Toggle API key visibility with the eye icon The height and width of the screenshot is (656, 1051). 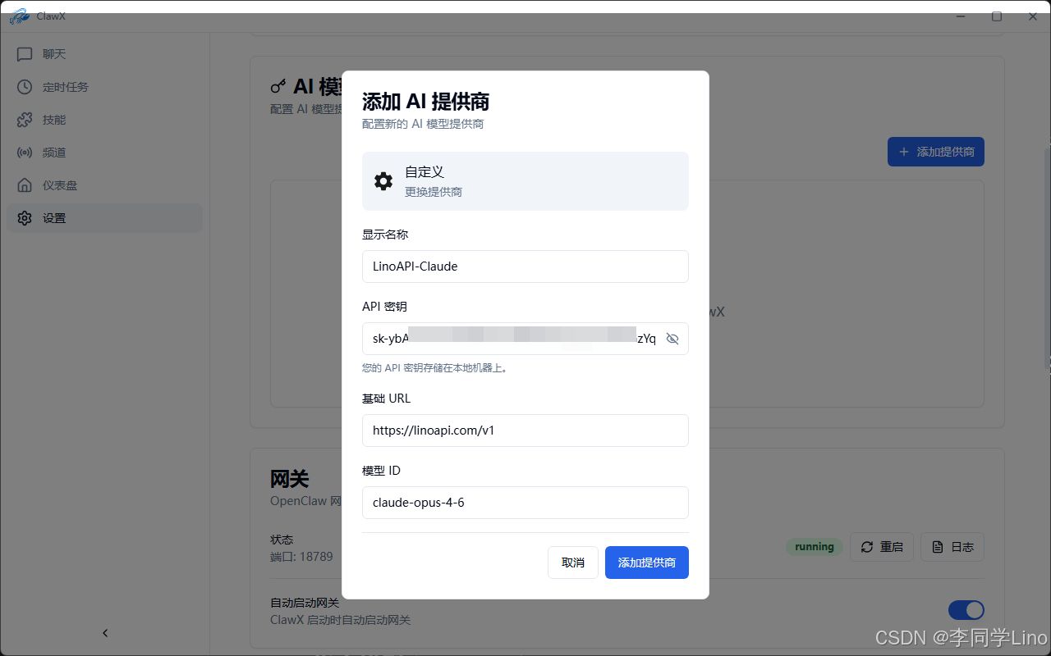pos(672,338)
